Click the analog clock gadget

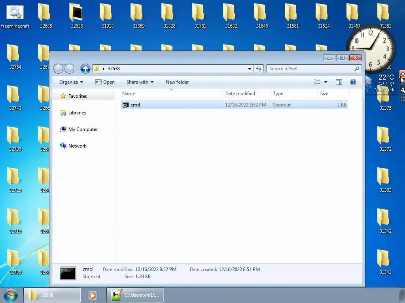click(371, 49)
